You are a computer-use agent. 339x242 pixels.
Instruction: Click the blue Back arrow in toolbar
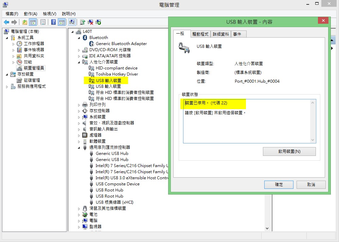(x=6, y=22)
